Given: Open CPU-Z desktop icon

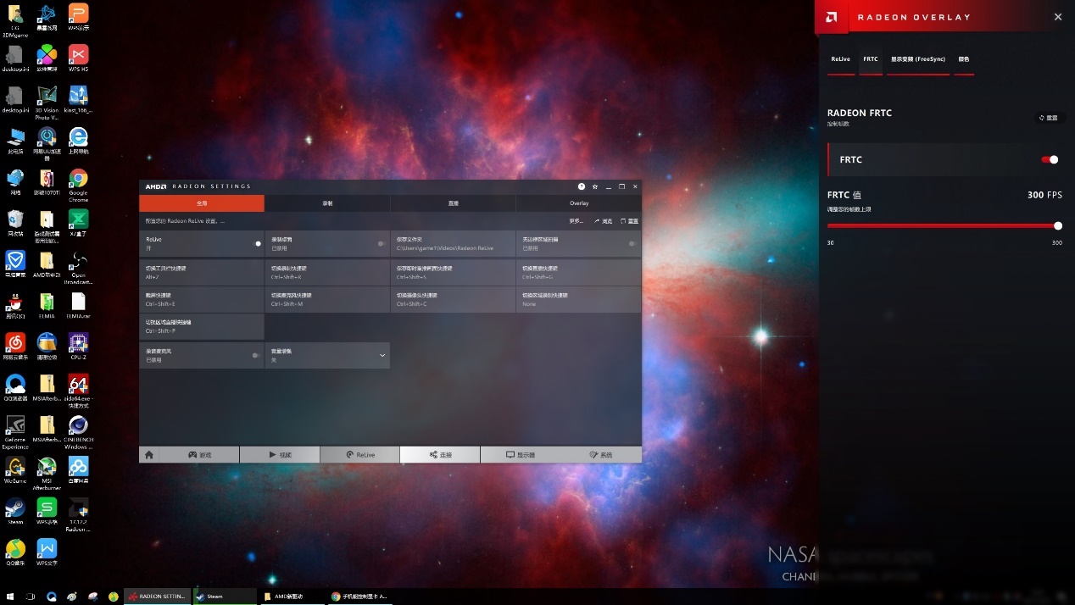Looking at the screenshot, I should tap(78, 347).
